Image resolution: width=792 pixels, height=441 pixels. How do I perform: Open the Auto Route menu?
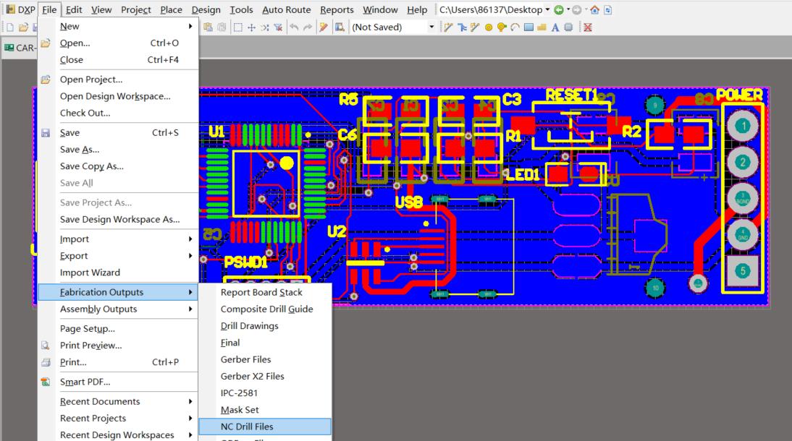(x=287, y=9)
